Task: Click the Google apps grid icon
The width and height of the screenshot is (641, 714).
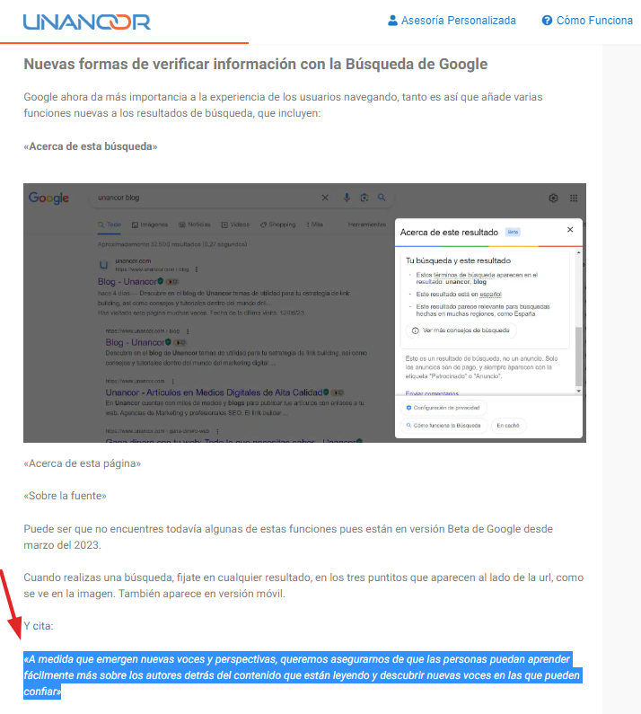Action: tap(574, 198)
